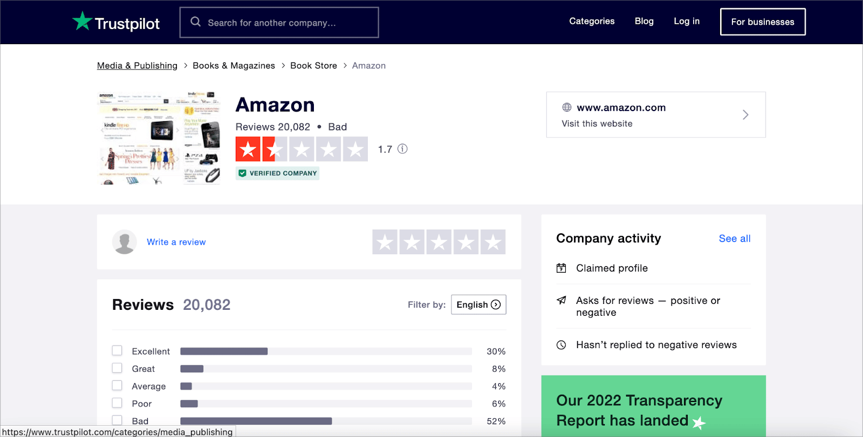Viewport: 863px width, 437px height.
Task: Click the globe icon beside www.amazon.com
Action: pyautogui.click(x=567, y=107)
